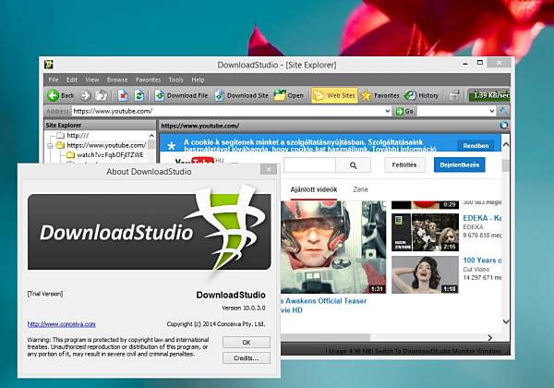The height and width of the screenshot is (388, 554).
Task: Select the https://www.youtube.com/ tree node
Action: click(x=106, y=145)
